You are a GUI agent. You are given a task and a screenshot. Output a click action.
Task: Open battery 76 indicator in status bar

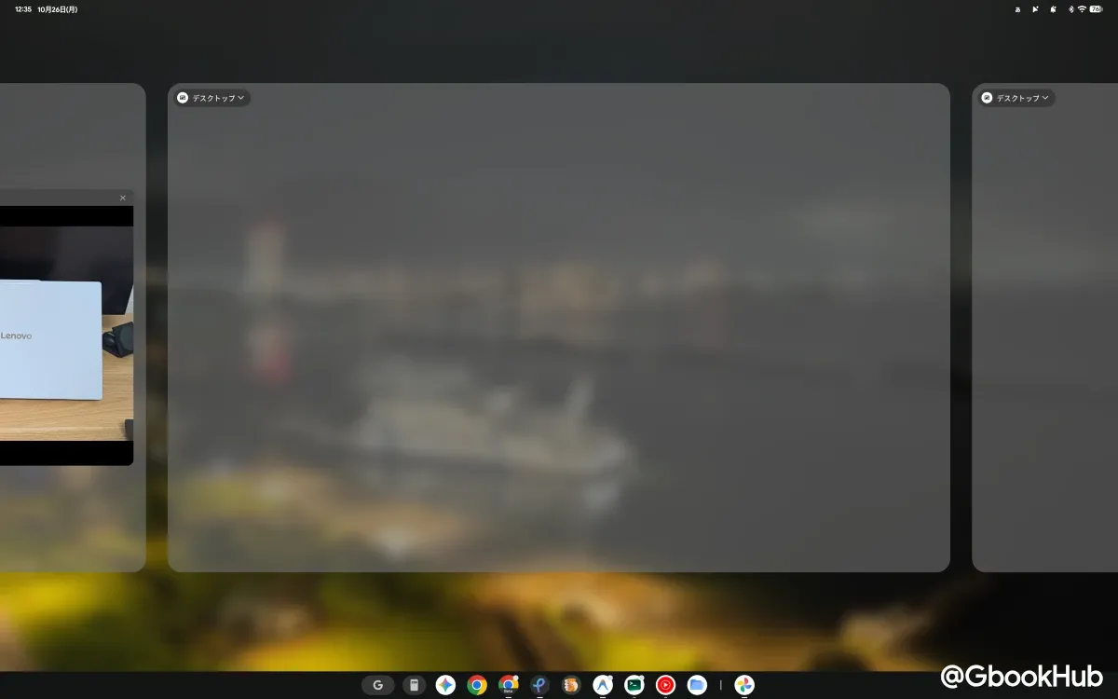coord(1096,9)
